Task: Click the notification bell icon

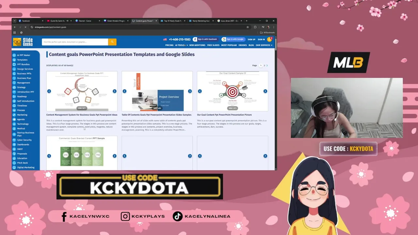Action: 270,39
